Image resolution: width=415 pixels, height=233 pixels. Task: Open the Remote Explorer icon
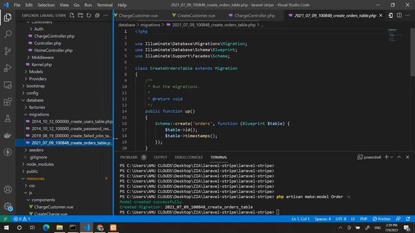coord(8,85)
